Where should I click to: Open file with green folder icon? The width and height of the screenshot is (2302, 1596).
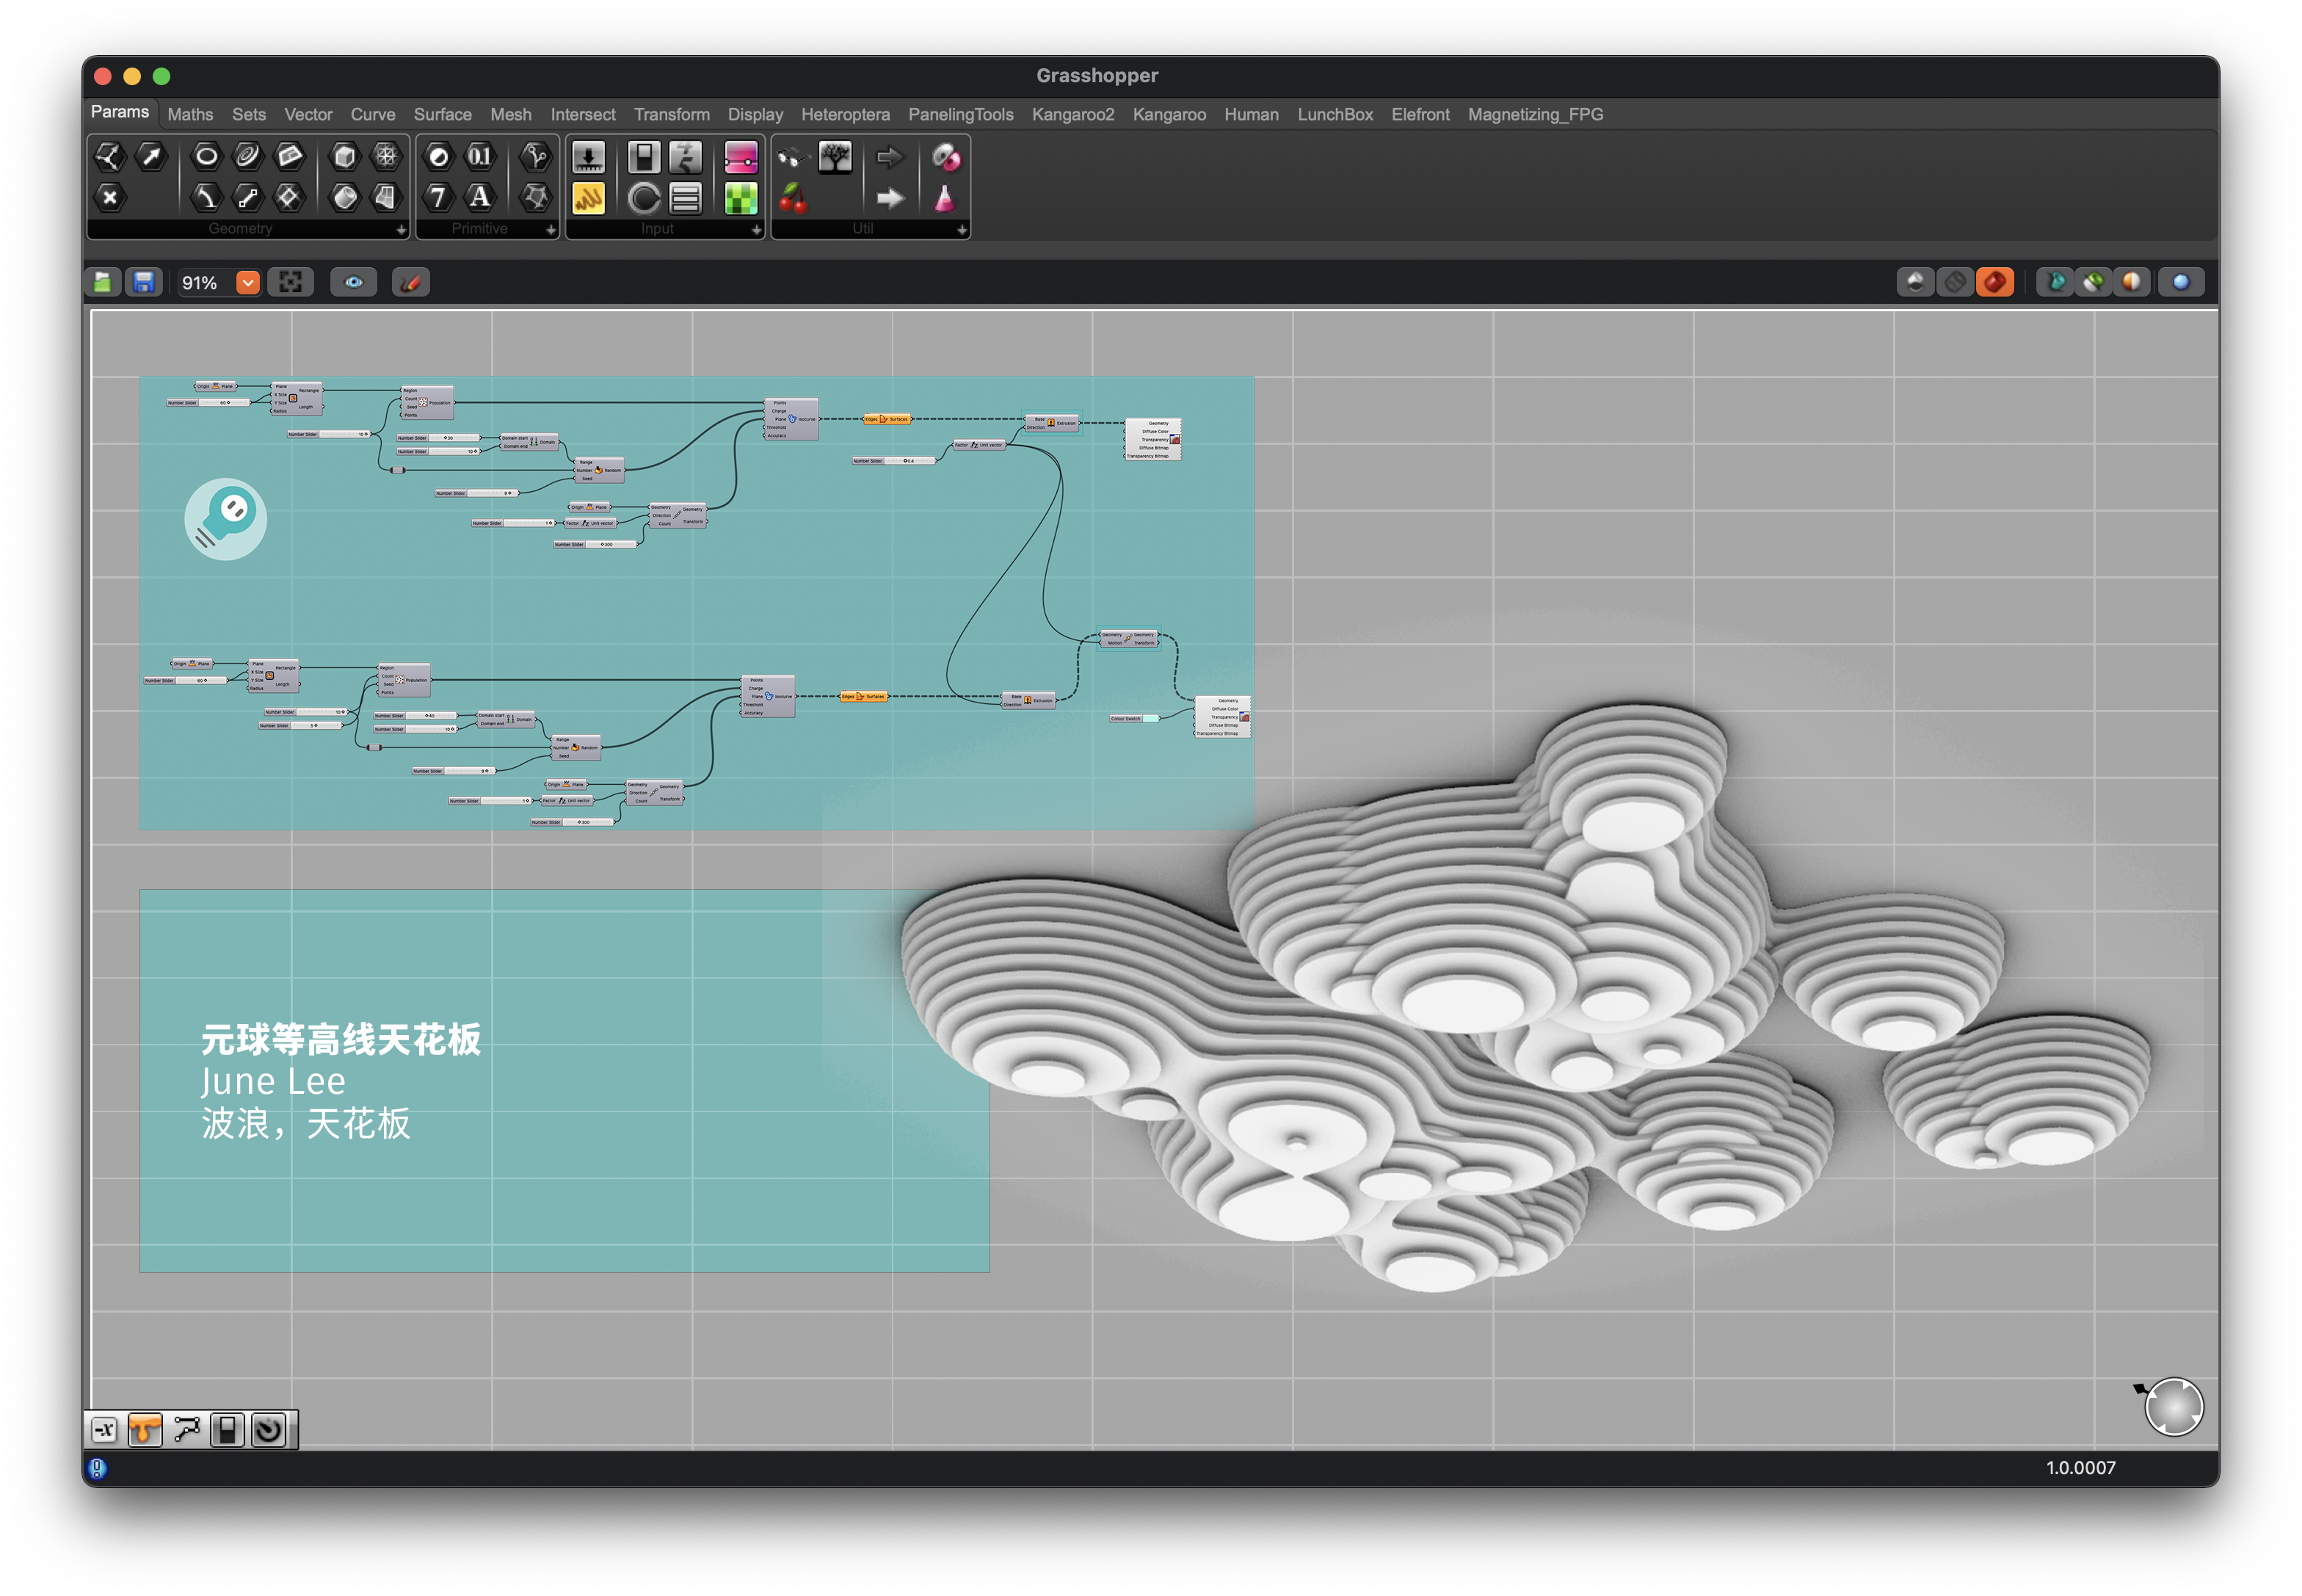click(103, 283)
